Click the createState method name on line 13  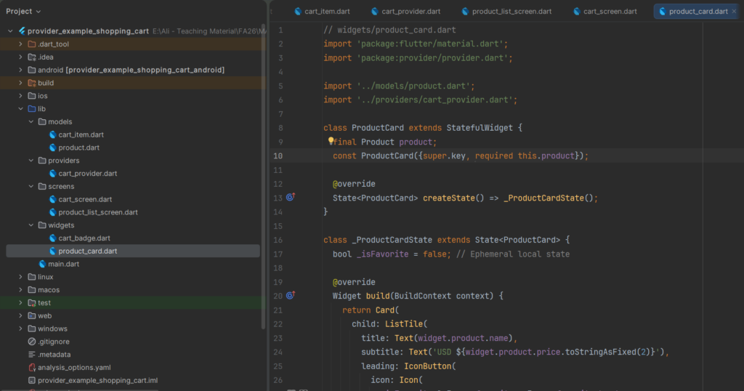click(x=449, y=198)
